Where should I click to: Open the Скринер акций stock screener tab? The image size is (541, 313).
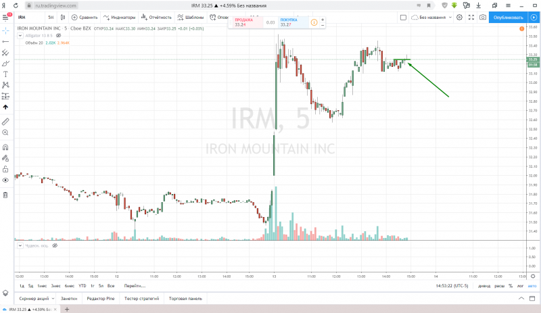(37, 299)
